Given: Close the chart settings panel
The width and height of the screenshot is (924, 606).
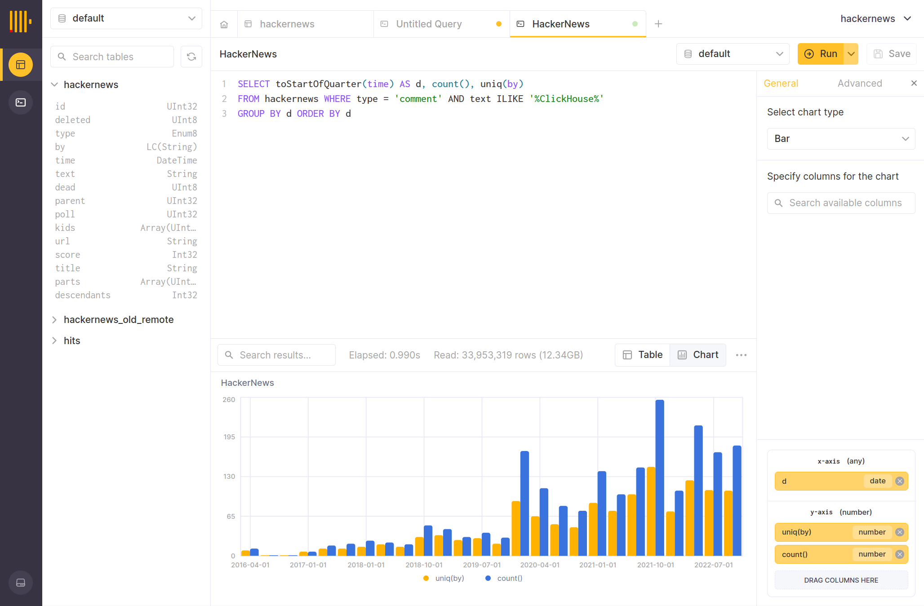Looking at the screenshot, I should coord(914,83).
